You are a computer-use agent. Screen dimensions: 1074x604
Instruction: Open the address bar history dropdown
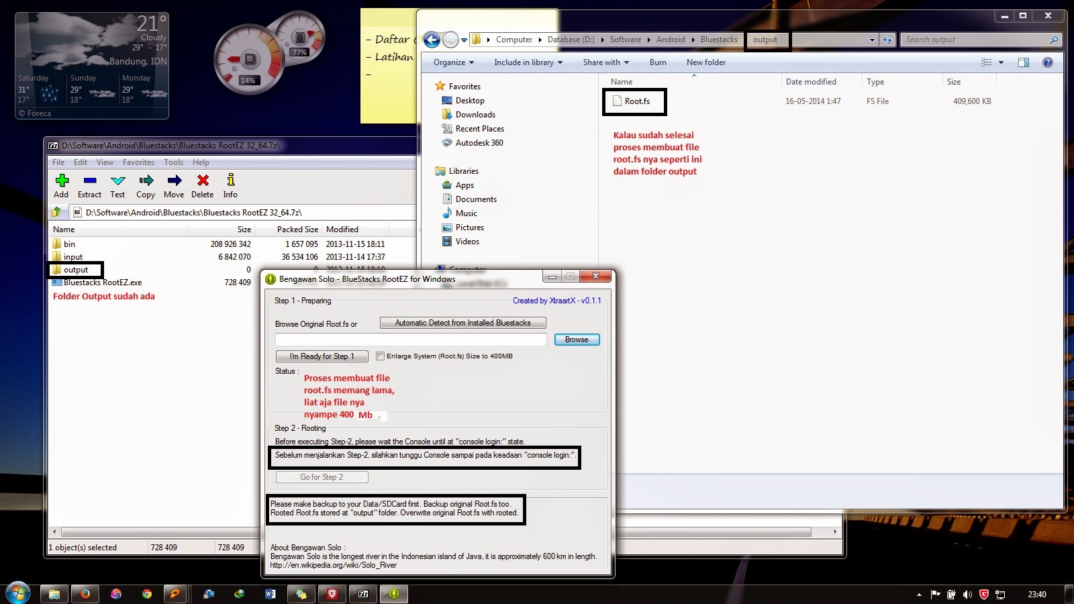(872, 40)
